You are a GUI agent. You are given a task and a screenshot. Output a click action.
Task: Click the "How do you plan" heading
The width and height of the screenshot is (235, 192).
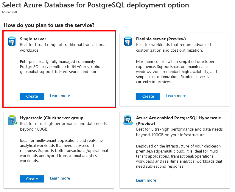tap(49, 25)
